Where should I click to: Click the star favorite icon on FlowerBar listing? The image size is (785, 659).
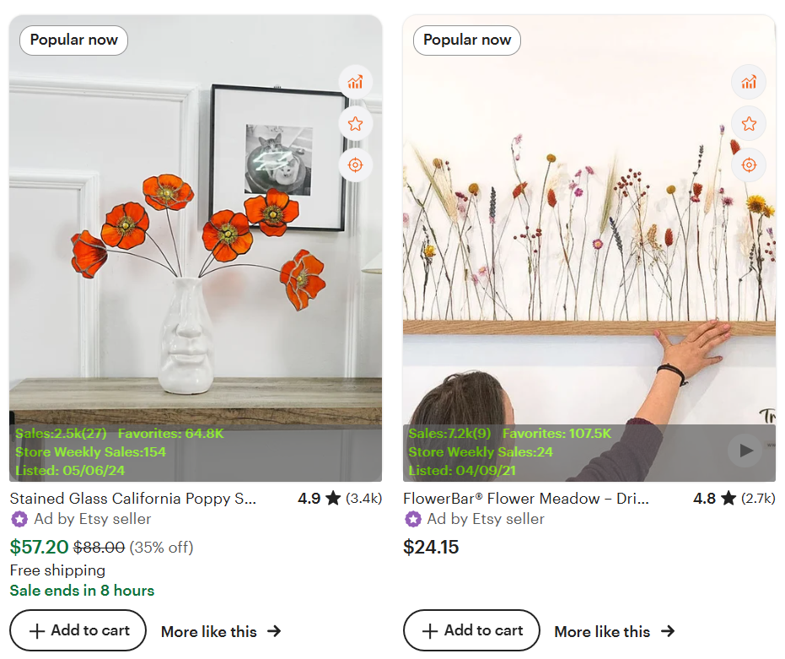(749, 123)
